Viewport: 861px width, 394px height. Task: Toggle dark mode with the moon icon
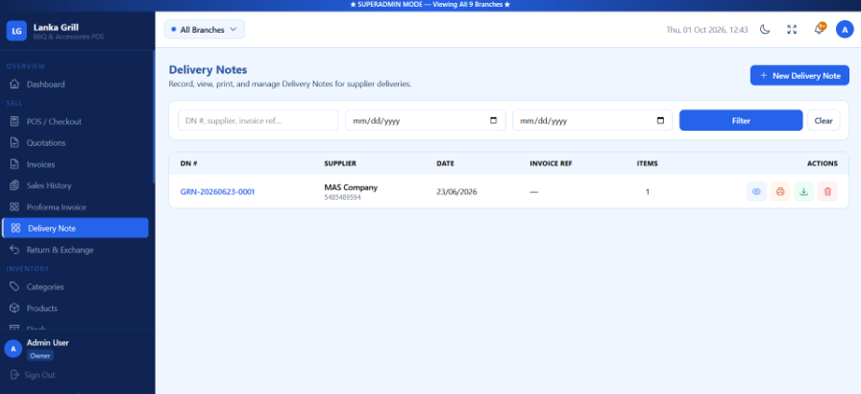coord(764,30)
